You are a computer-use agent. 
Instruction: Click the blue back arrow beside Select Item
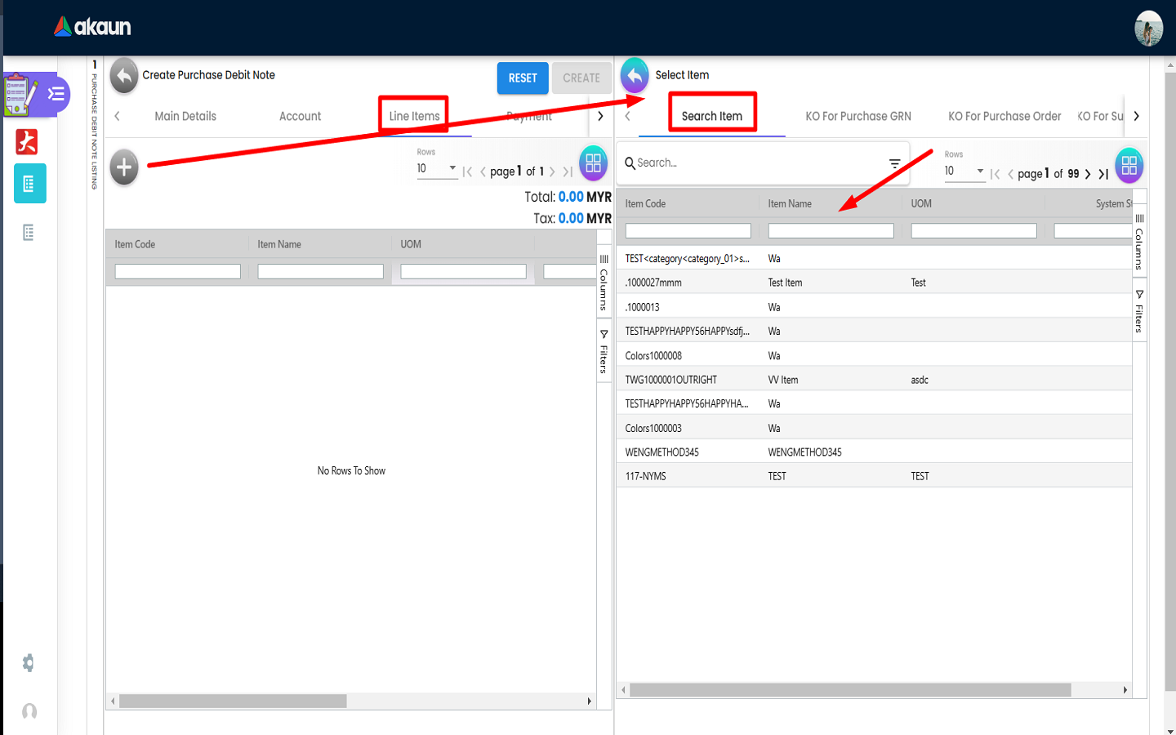(635, 76)
